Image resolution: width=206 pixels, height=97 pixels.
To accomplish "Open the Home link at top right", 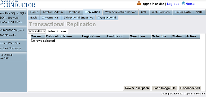I will tap(190, 4).
